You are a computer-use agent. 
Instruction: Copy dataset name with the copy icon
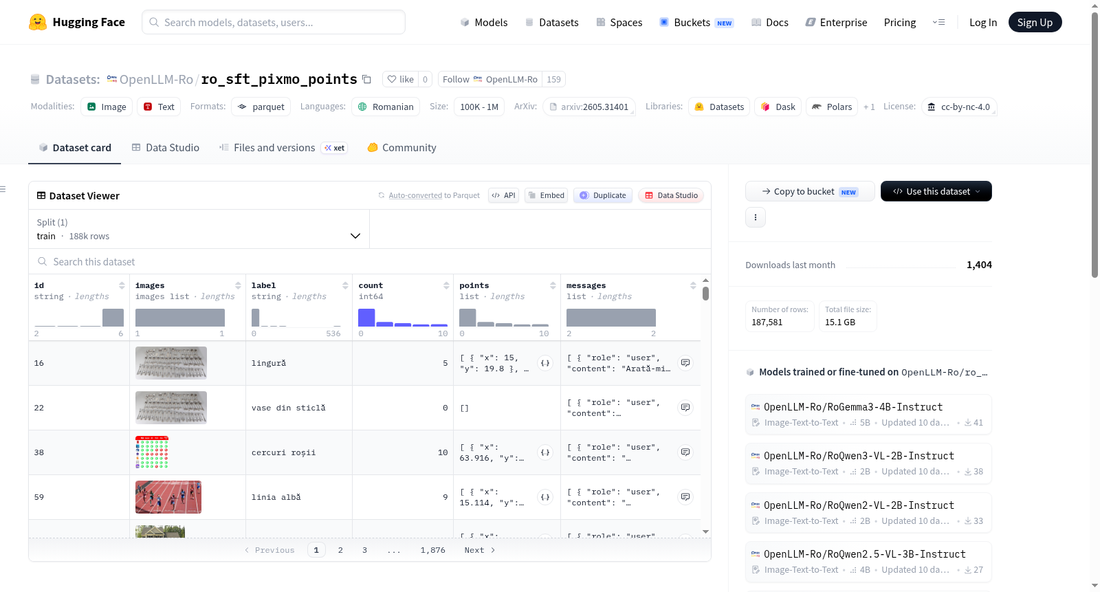367,80
